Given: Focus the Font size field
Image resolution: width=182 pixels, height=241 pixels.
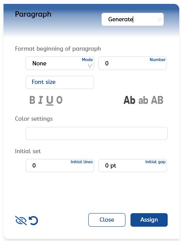Looking at the screenshot, I should (x=60, y=82).
